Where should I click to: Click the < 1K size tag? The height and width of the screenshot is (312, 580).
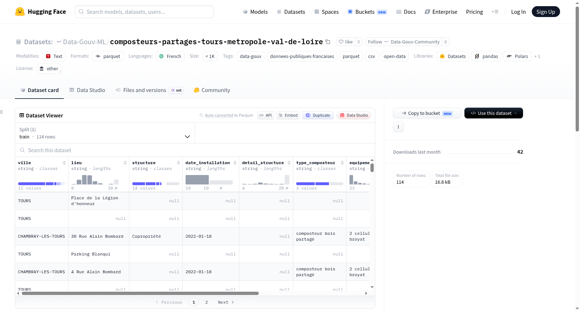210,56
